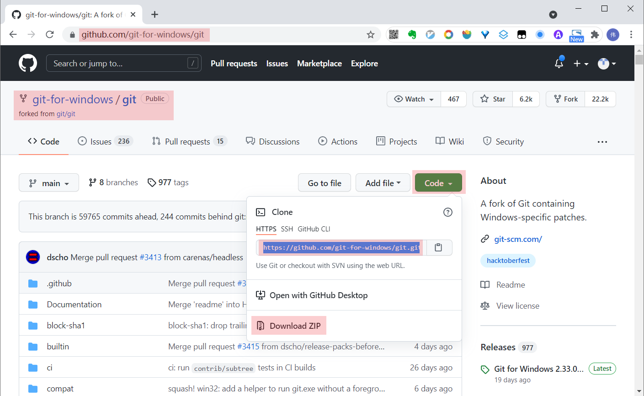Bookmark this page with star icon

pyautogui.click(x=371, y=35)
